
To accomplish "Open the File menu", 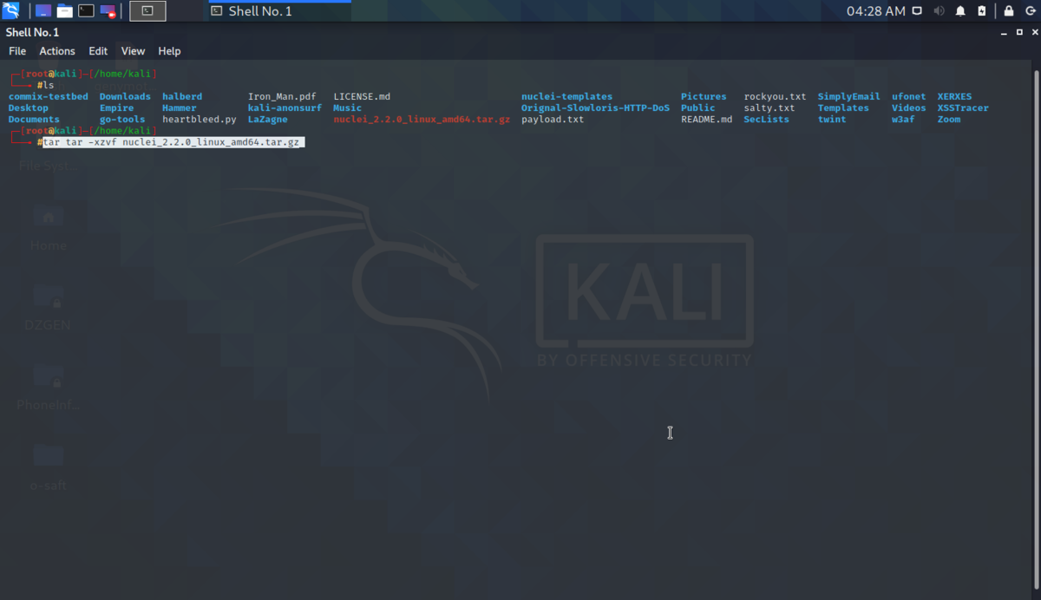I will pyautogui.click(x=17, y=51).
